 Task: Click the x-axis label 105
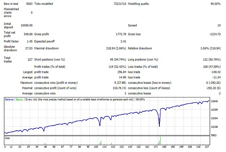96,147
